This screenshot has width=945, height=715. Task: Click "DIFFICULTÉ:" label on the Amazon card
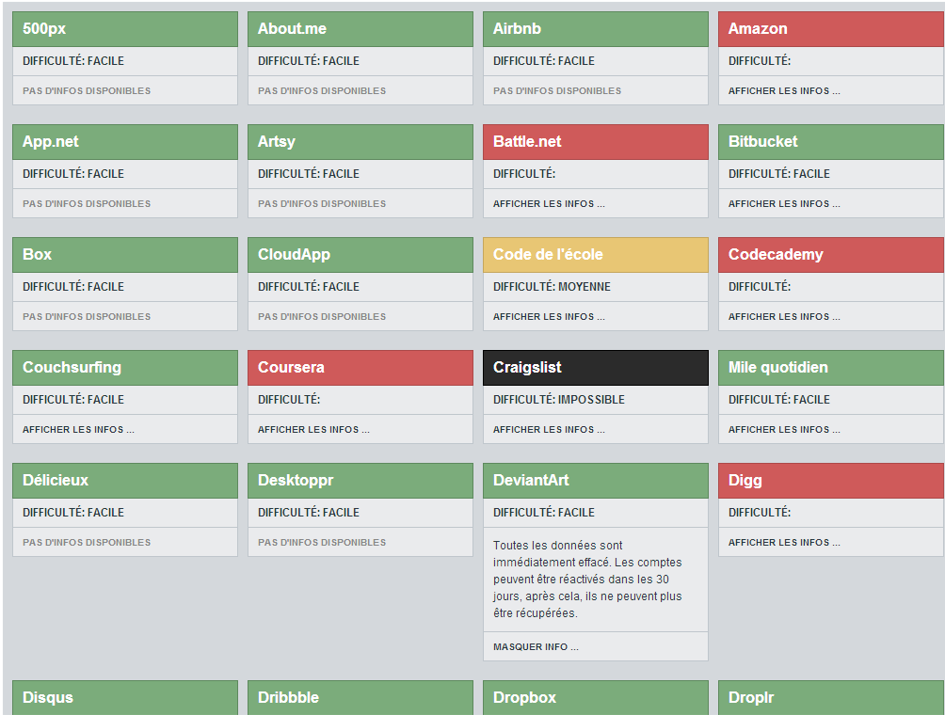click(x=760, y=61)
